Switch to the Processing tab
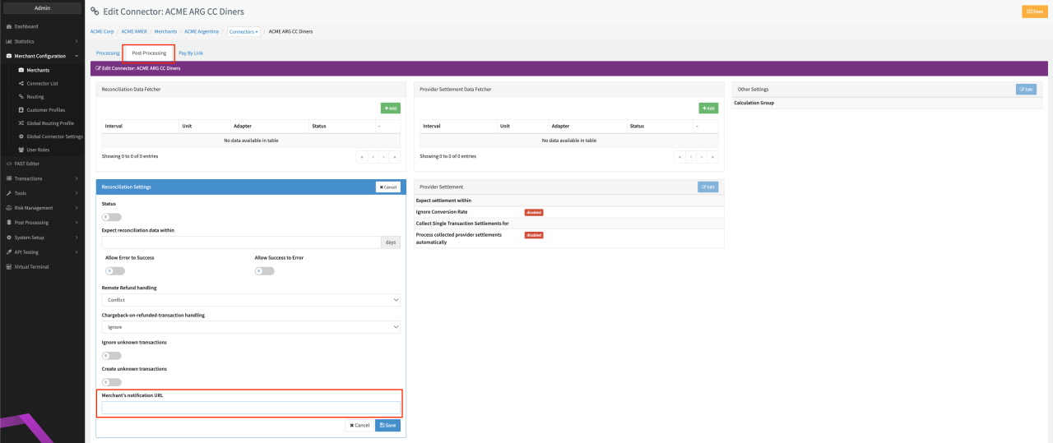 (x=108, y=53)
